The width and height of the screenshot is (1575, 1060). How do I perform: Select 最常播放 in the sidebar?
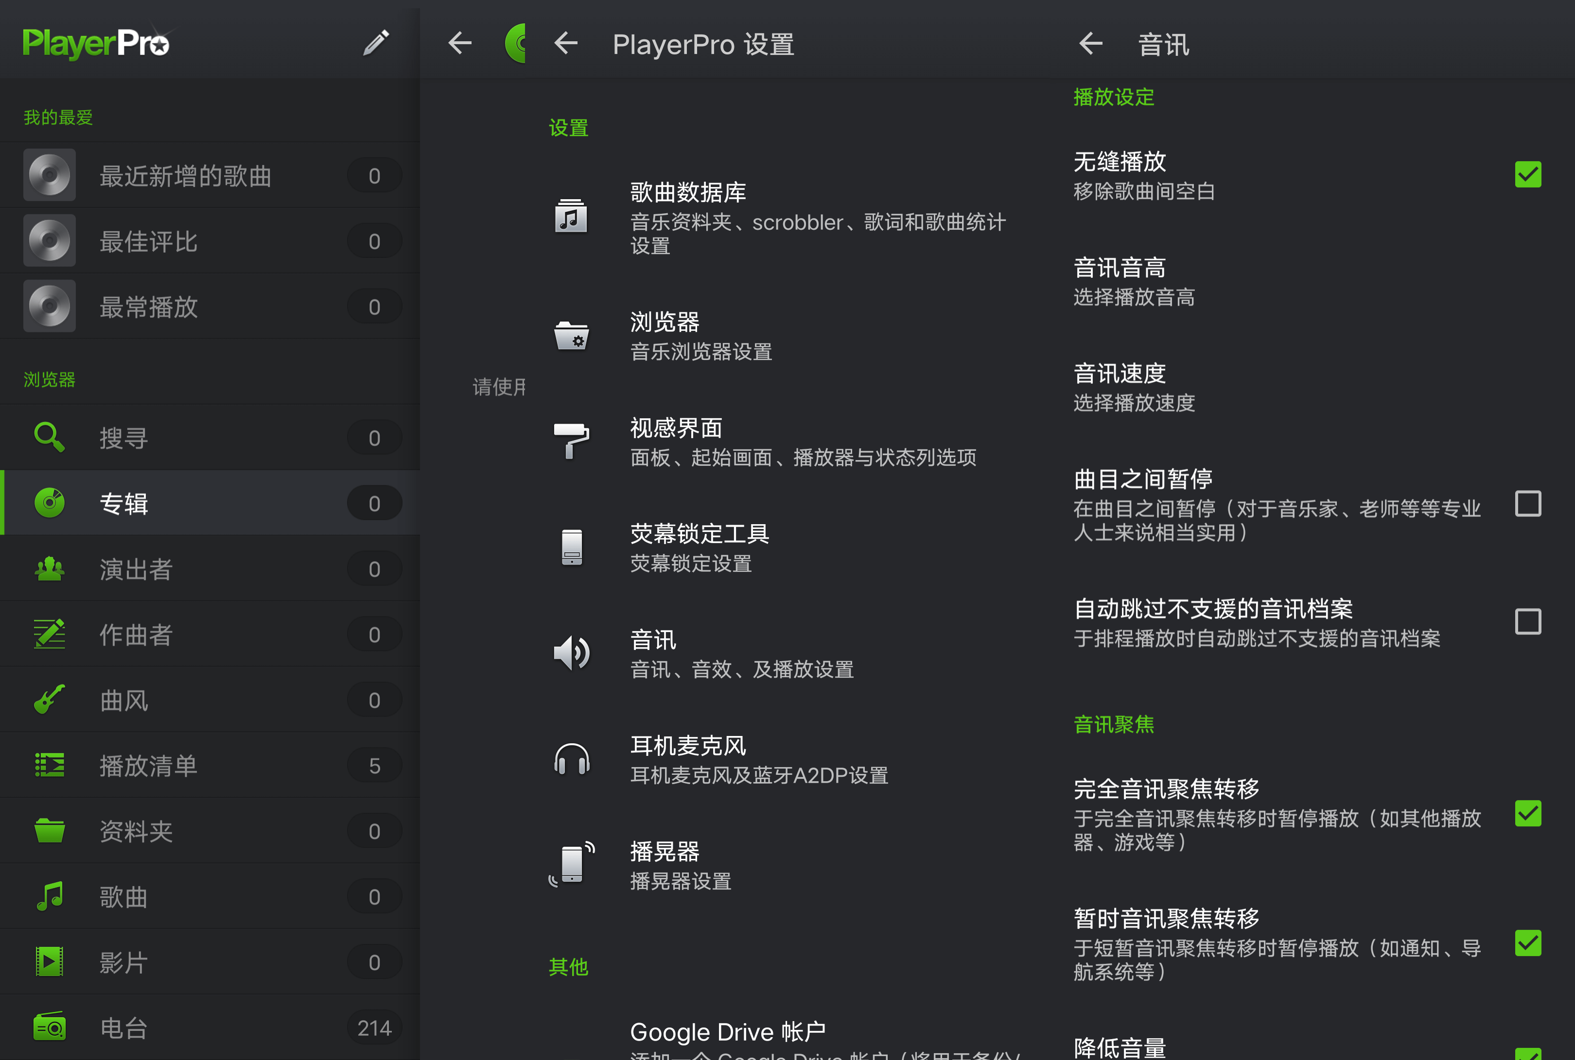pos(210,306)
